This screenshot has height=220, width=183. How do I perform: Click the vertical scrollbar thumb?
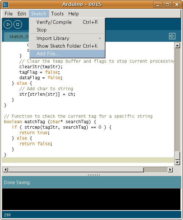(x=178, y=155)
